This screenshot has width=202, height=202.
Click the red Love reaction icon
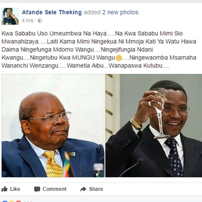(19, 201)
